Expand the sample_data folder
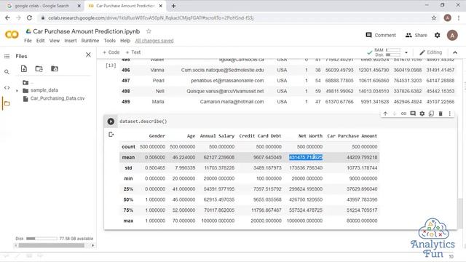Viewport: 466px width, 262px height. click(x=17, y=90)
